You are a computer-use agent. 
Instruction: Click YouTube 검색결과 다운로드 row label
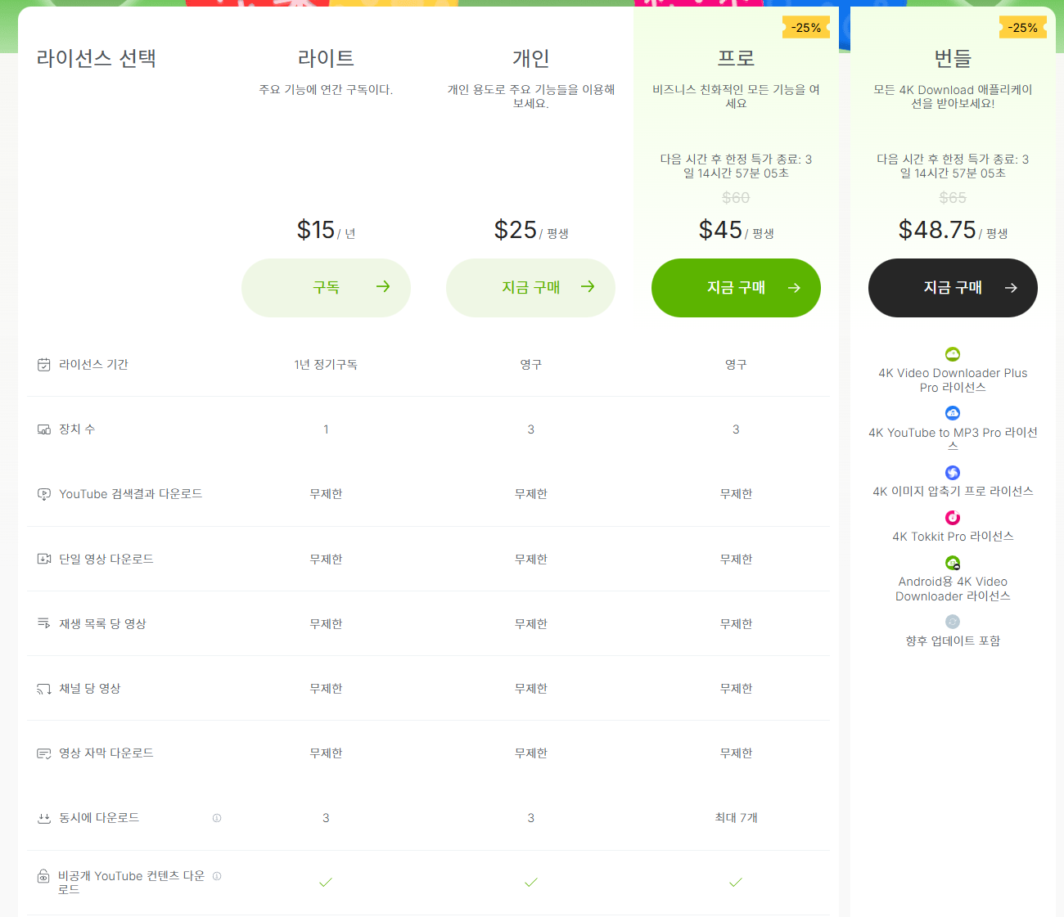130,494
